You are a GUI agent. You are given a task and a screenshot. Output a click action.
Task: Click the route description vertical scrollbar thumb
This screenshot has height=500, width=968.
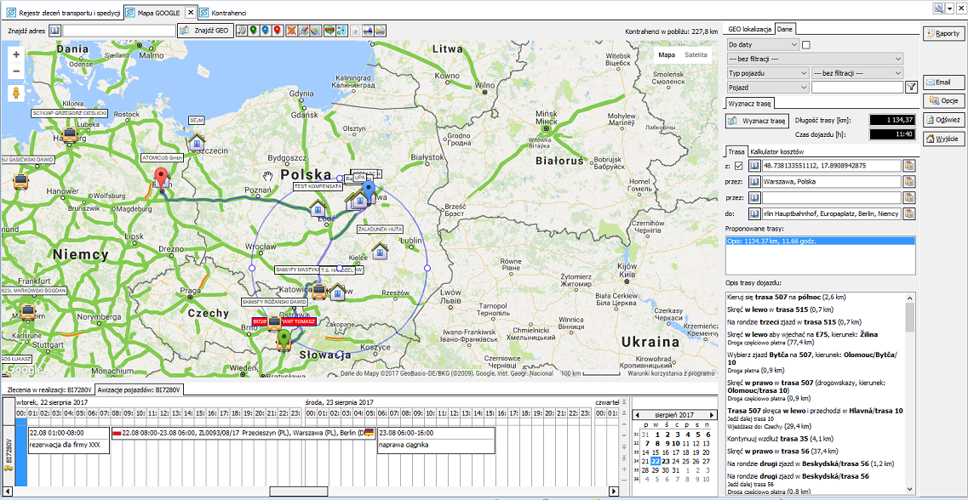(909, 316)
